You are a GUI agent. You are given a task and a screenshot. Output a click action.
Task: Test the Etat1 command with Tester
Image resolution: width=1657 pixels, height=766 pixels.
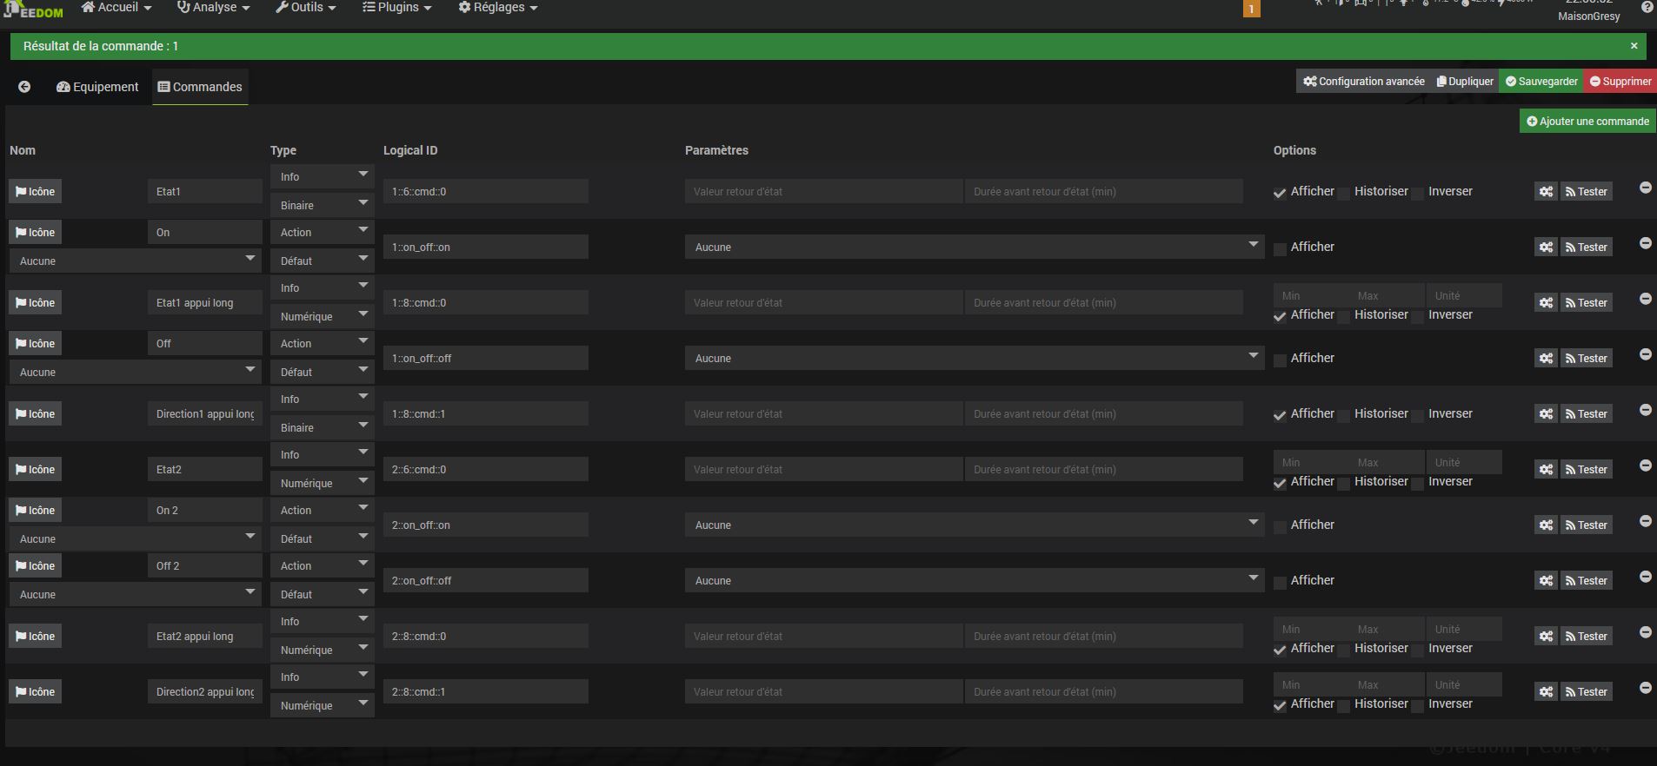[x=1587, y=192]
